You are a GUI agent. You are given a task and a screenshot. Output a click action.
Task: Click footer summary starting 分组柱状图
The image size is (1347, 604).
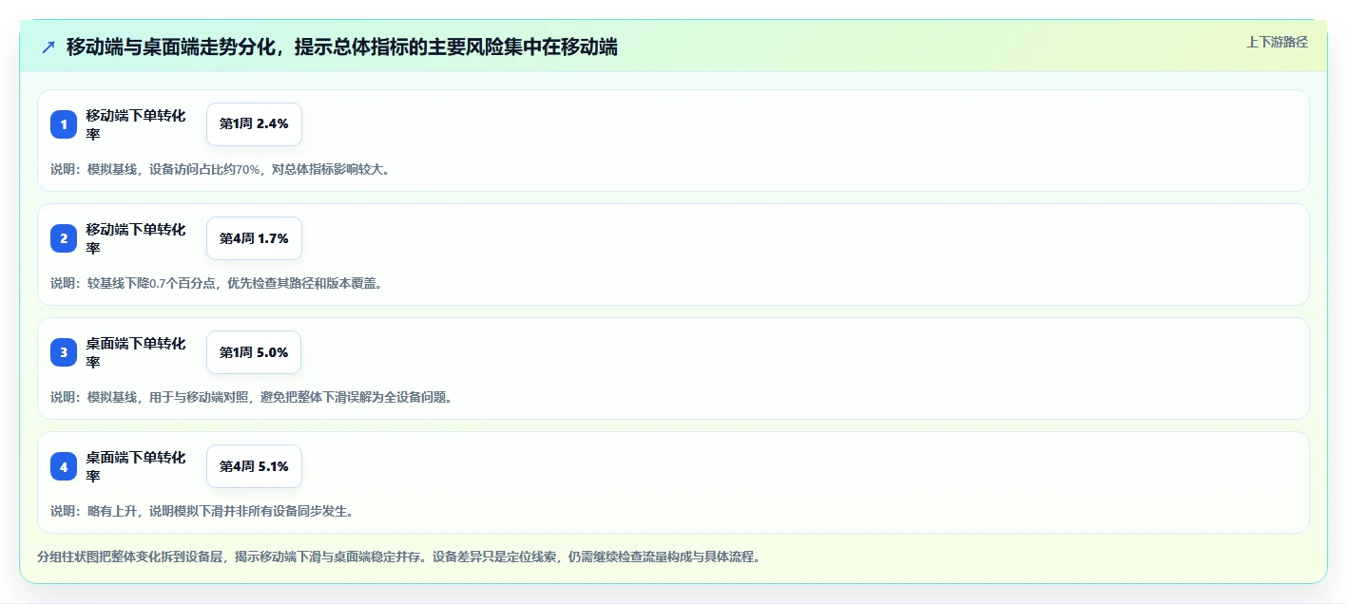pyautogui.click(x=398, y=557)
